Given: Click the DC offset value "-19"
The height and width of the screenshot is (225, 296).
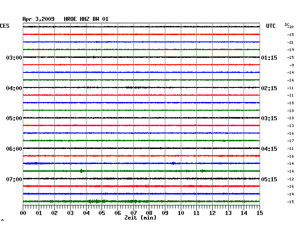Looking at the screenshot, I should [x=291, y=50].
